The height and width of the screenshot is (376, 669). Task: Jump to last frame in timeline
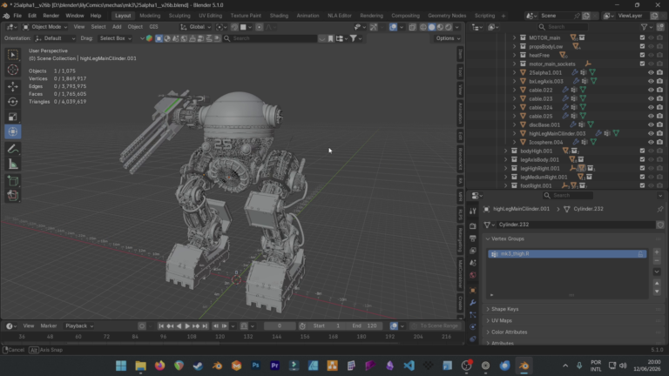205,326
